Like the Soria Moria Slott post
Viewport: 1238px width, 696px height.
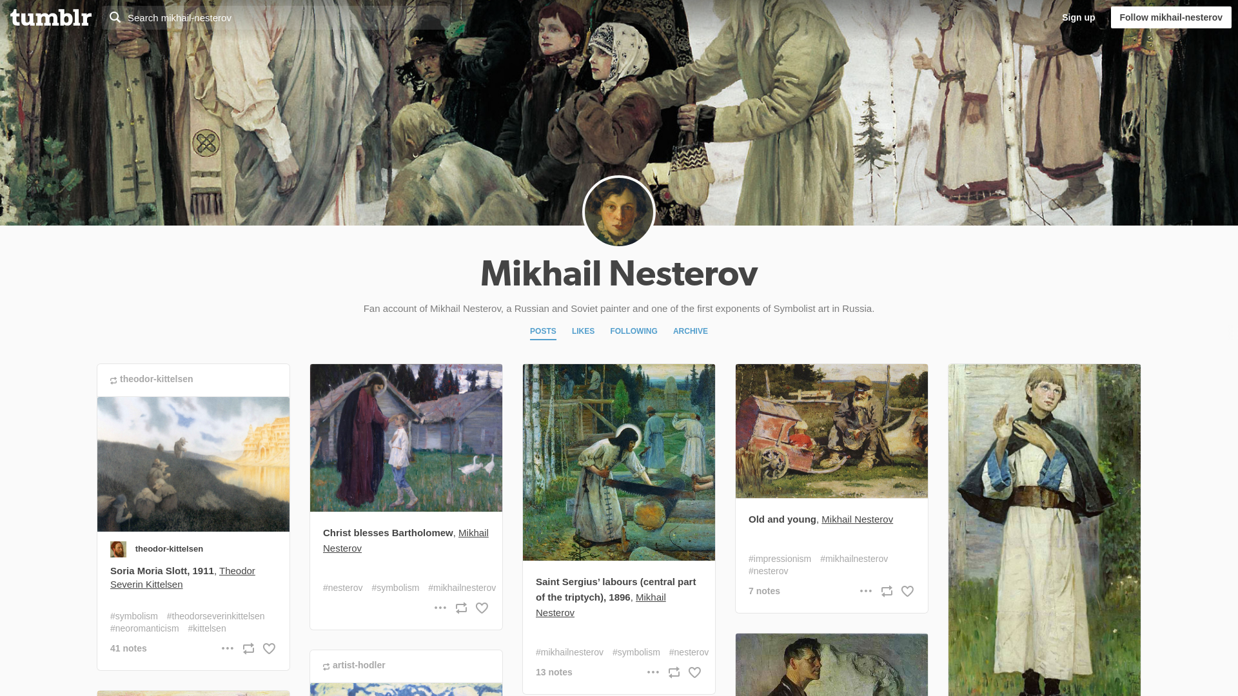(x=269, y=649)
